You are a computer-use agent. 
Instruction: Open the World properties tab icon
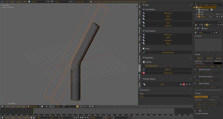(207, 25)
